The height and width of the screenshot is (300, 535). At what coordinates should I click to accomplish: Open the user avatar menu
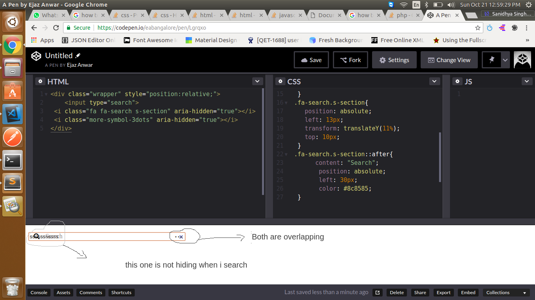[522, 60]
